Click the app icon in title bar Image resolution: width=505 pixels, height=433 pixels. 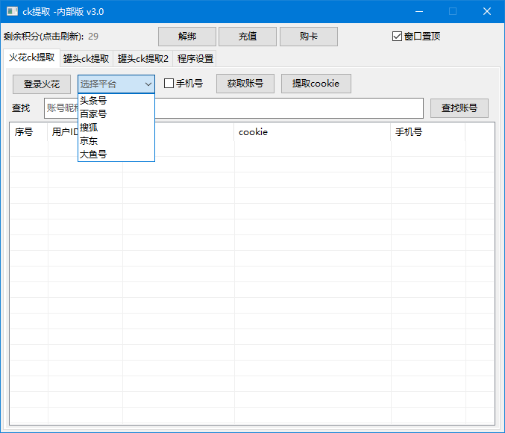click(x=12, y=11)
